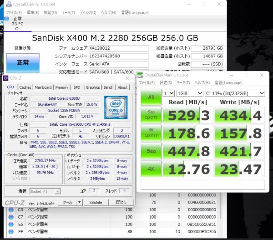Open ヘルプ(H) menu in CrystalDiskInfo
The width and height of the screenshot is (273, 240).
pyautogui.click(x=108, y=13)
